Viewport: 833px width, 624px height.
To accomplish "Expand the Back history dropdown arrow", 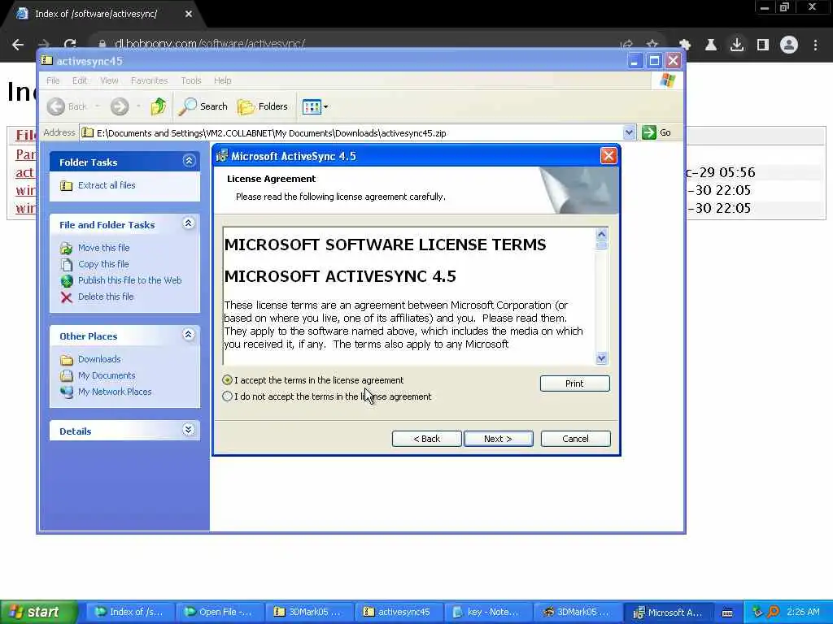I will [x=98, y=106].
